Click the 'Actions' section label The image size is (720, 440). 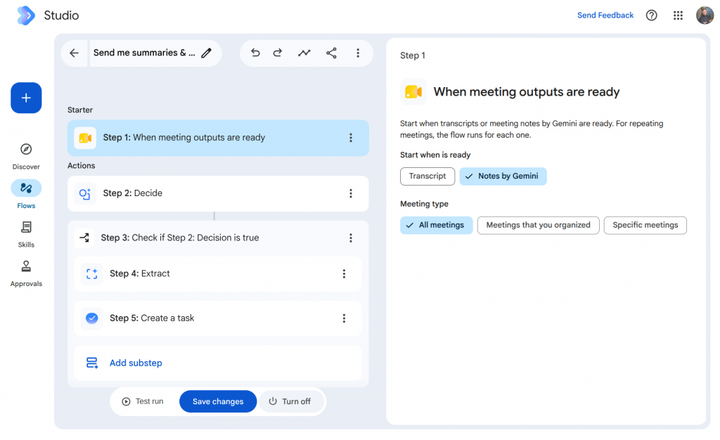click(x=82, y=166)
